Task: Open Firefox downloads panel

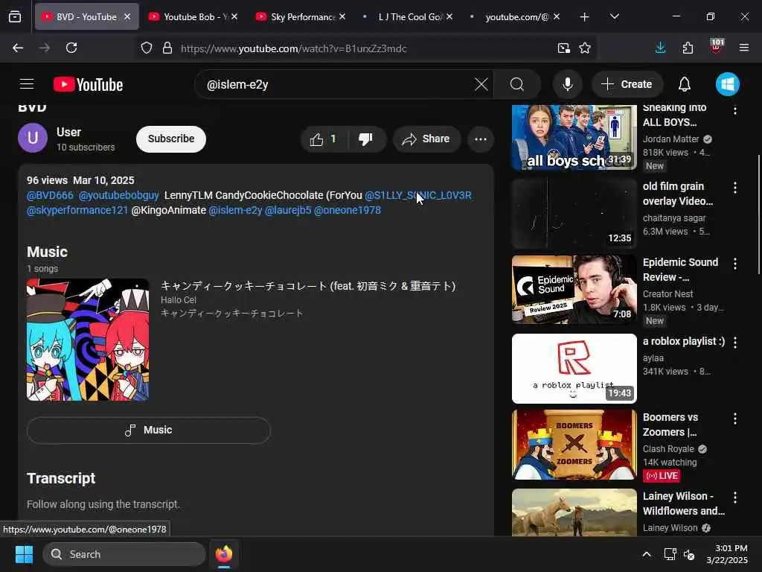Action: click(x=661, y=48)
